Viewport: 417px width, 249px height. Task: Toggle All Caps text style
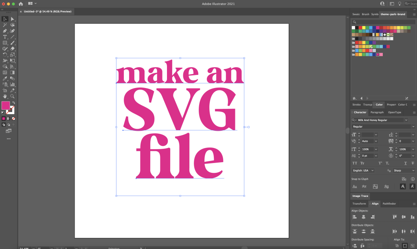pos(355,163)
